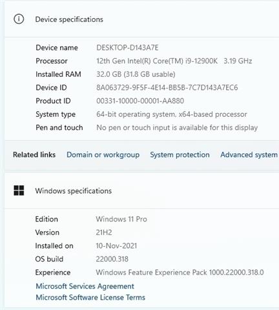279x310 pixels.
Task: Open Advanced system settings link
Action: pyautogui.click(x=249, y=155)
